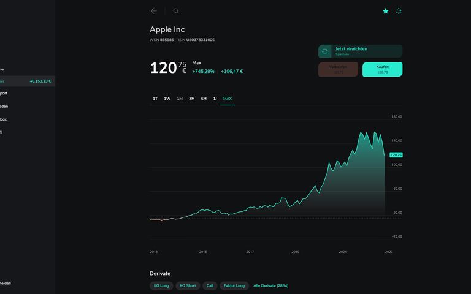Set a price alert with bell icon
Screen dimensions: 471x294
pos(399,11)
